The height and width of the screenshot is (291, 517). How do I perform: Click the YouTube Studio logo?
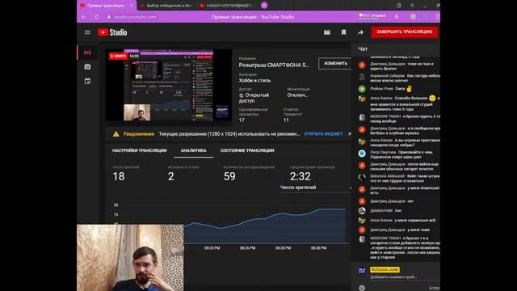tap(112, 32)
